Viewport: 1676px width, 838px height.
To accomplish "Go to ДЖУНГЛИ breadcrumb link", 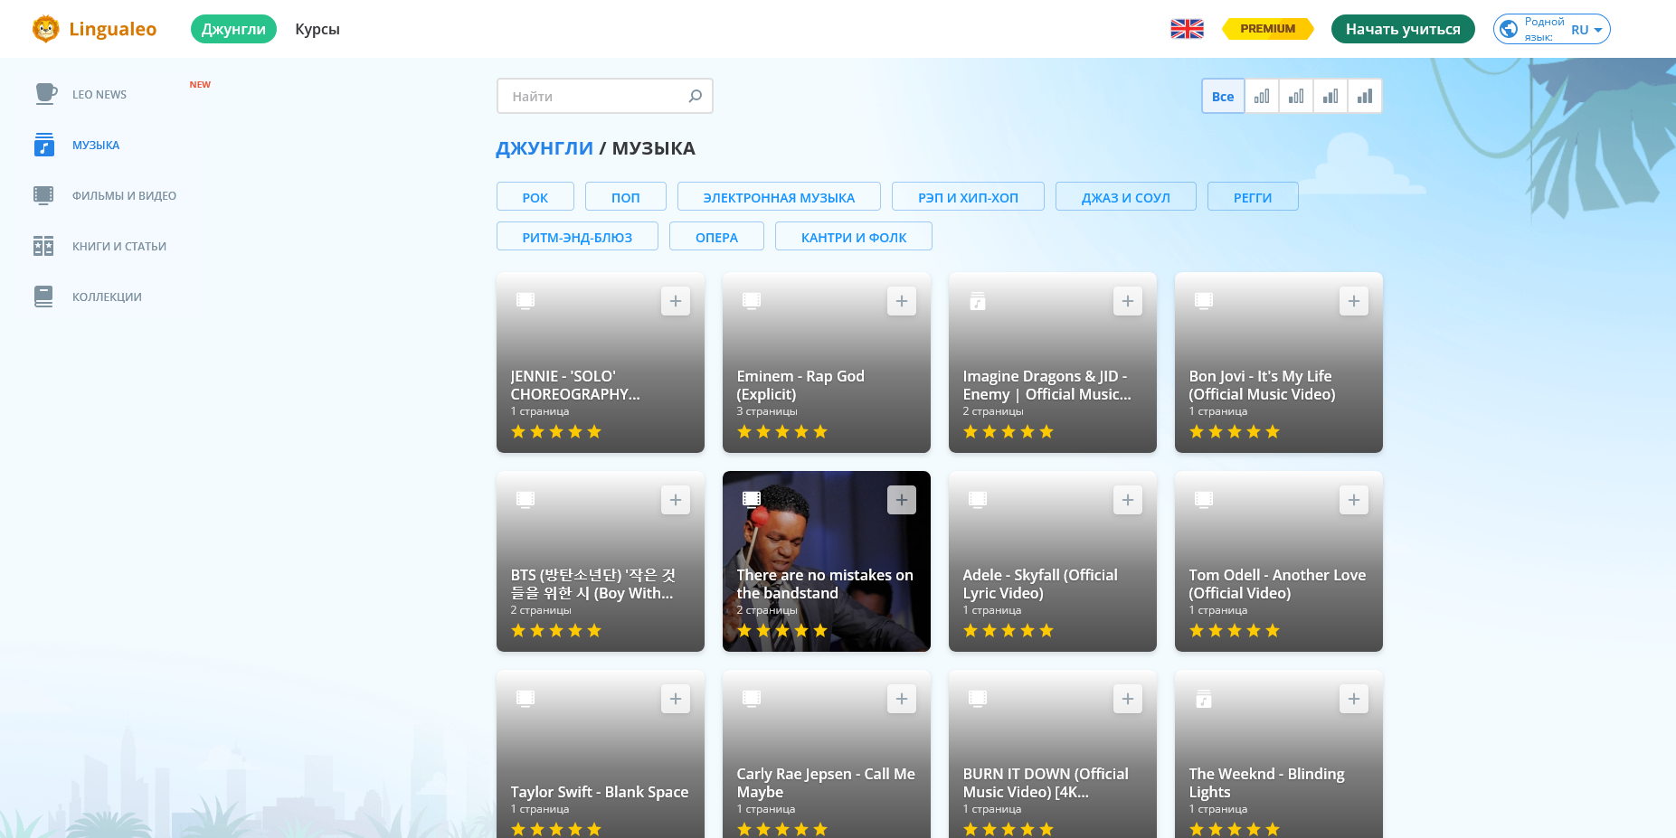I will 544,148.
